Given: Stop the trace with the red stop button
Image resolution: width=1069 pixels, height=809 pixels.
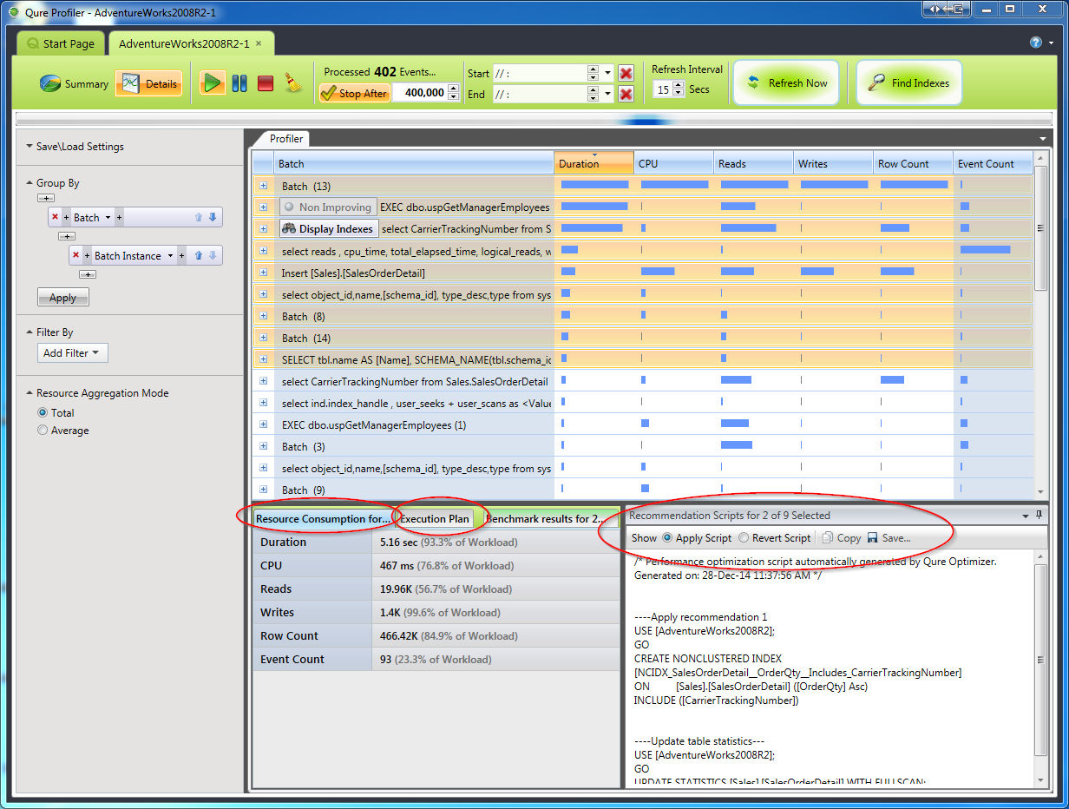Looking at the screenshot, I should coord(266,83).
